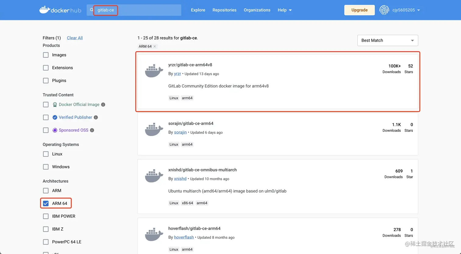Enable the Sponsored OSS filter
This screenshot has width=461, height=254.
[46, 130]
